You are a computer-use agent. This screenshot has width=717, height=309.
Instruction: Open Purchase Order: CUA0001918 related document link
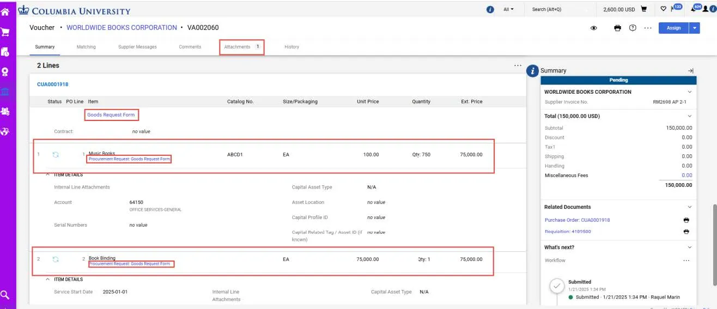pos(577,220)
